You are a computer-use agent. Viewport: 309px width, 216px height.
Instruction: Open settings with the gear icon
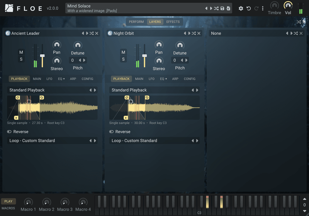(x=241, y=8)
